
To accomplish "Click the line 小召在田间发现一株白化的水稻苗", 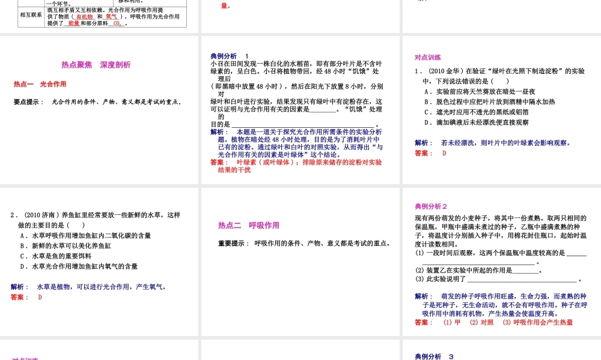I will coord(296,64).
